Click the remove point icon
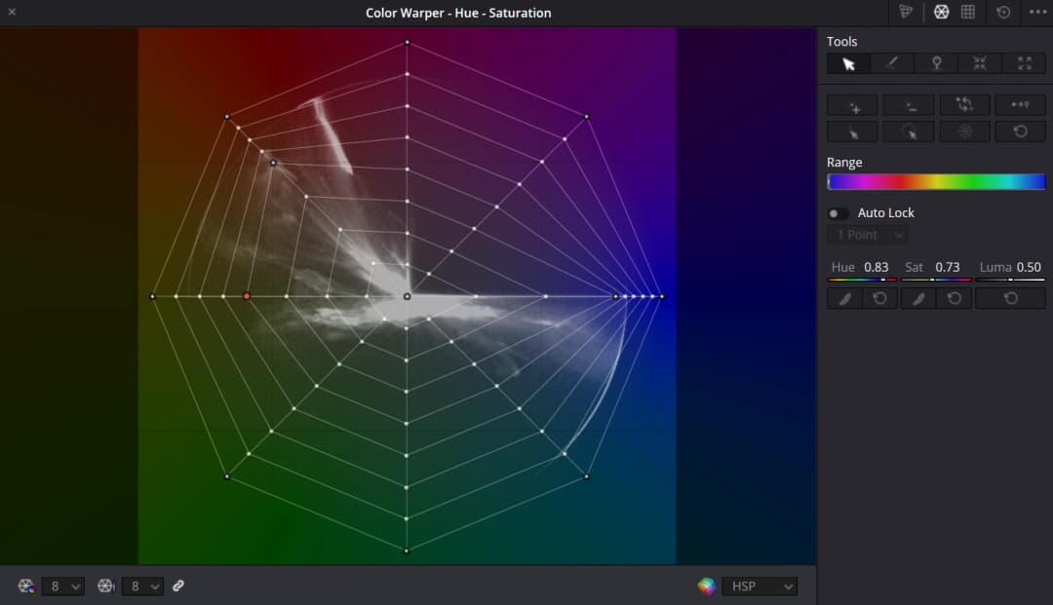The width and height of the screenshot is (1053, 605). (908, 104)
